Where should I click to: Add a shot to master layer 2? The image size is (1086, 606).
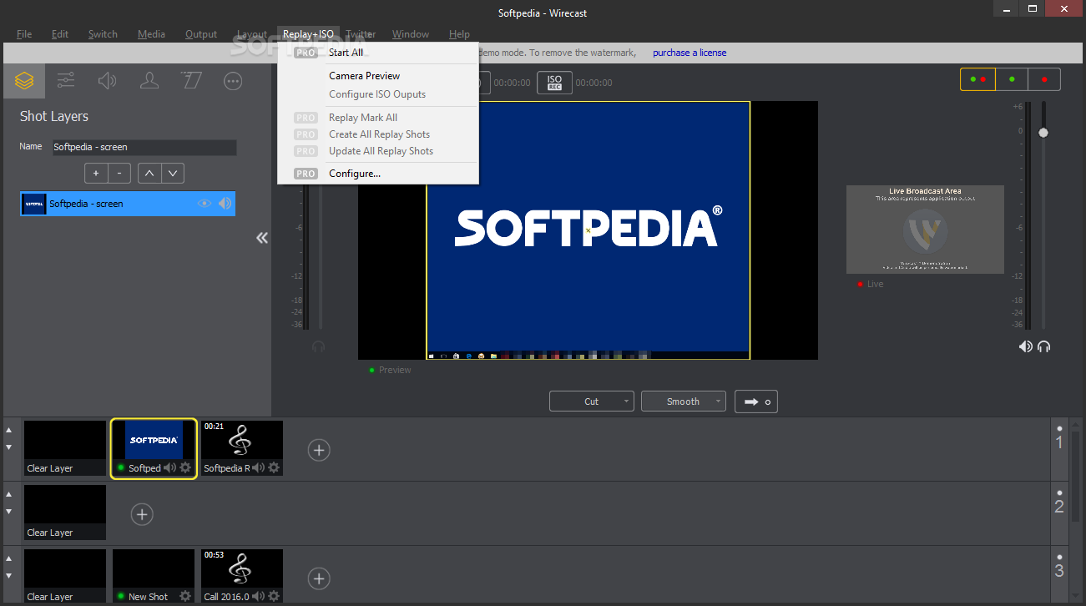[x=142, y=514]
